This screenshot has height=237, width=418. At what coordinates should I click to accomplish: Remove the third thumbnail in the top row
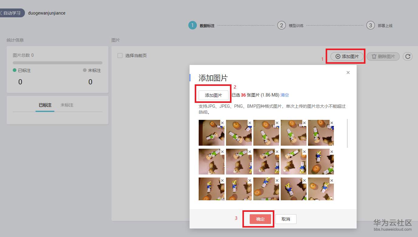coord(277,123)
